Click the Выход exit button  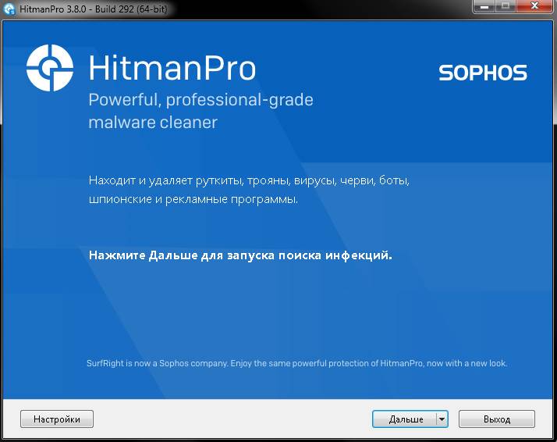tap(497, 419)
